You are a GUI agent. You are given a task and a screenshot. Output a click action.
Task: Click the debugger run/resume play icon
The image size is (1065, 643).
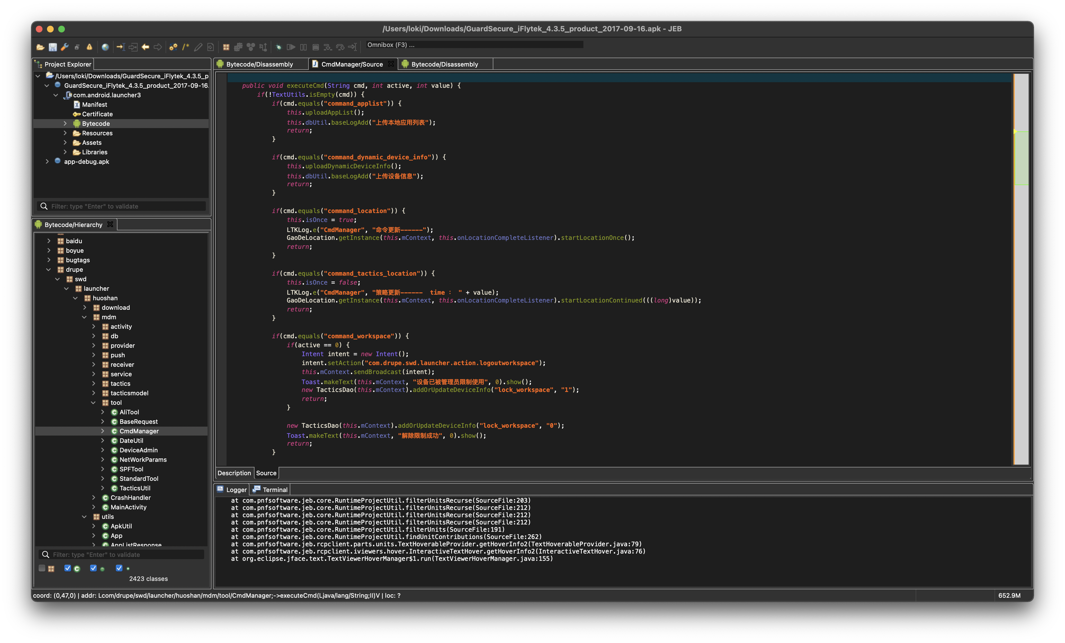tap(291, 47)
